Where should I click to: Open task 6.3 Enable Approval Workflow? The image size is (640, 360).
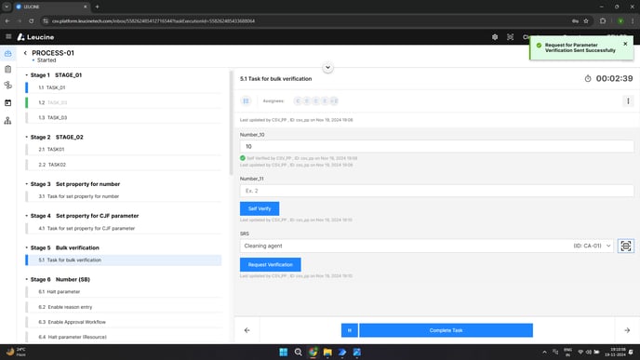coord(124,322)
